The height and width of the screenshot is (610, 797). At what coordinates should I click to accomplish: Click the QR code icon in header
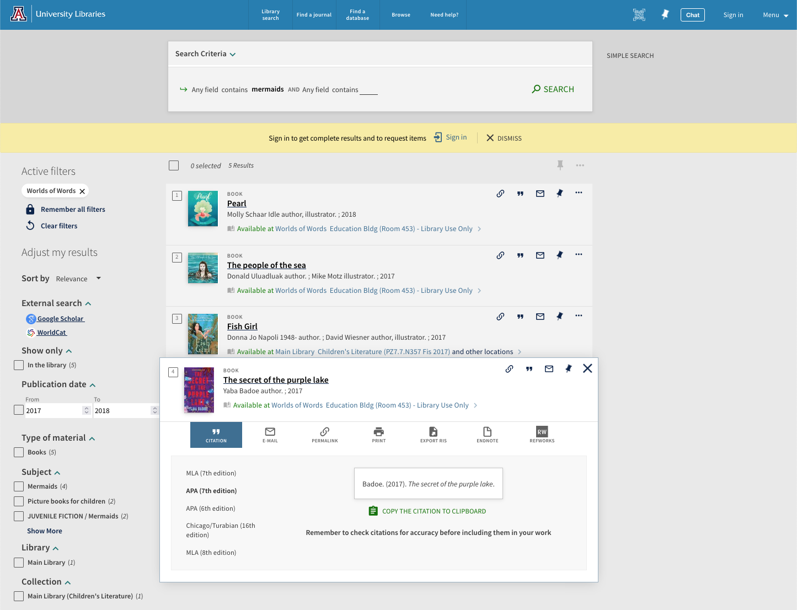[x=639, y=15]
